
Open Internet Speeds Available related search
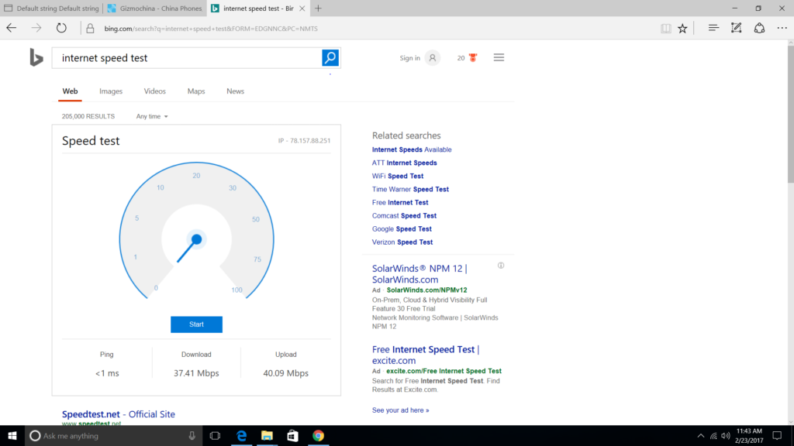412,149
